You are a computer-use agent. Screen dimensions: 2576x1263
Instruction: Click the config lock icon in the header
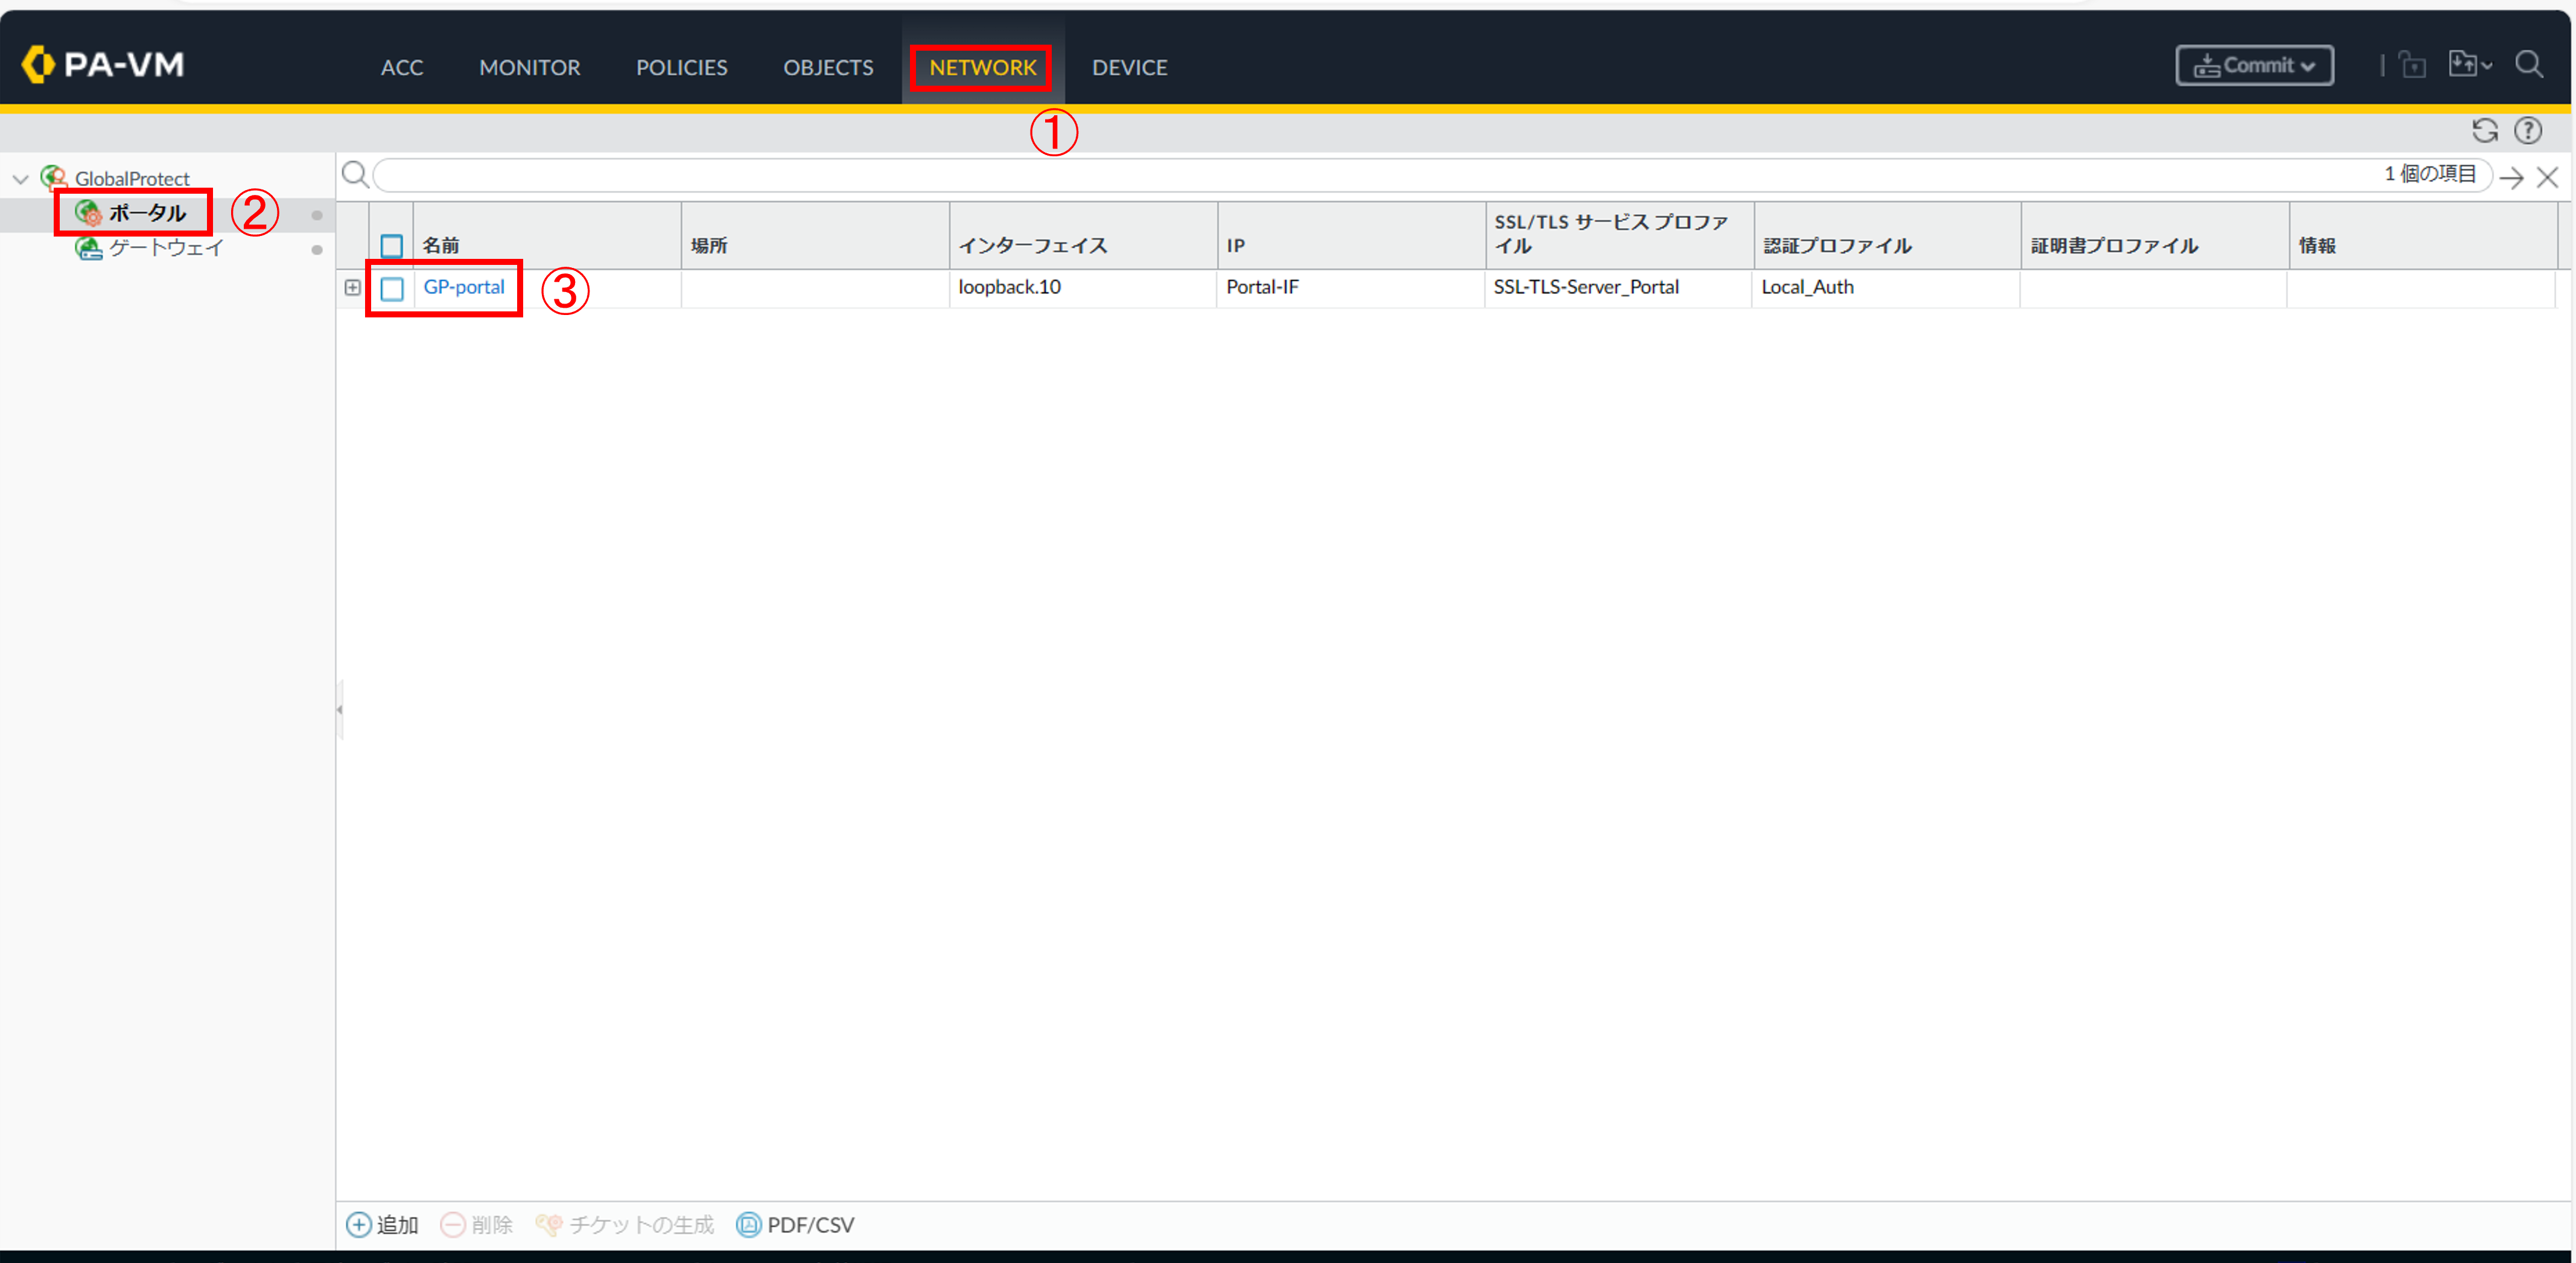click(x=2412, y=66)
